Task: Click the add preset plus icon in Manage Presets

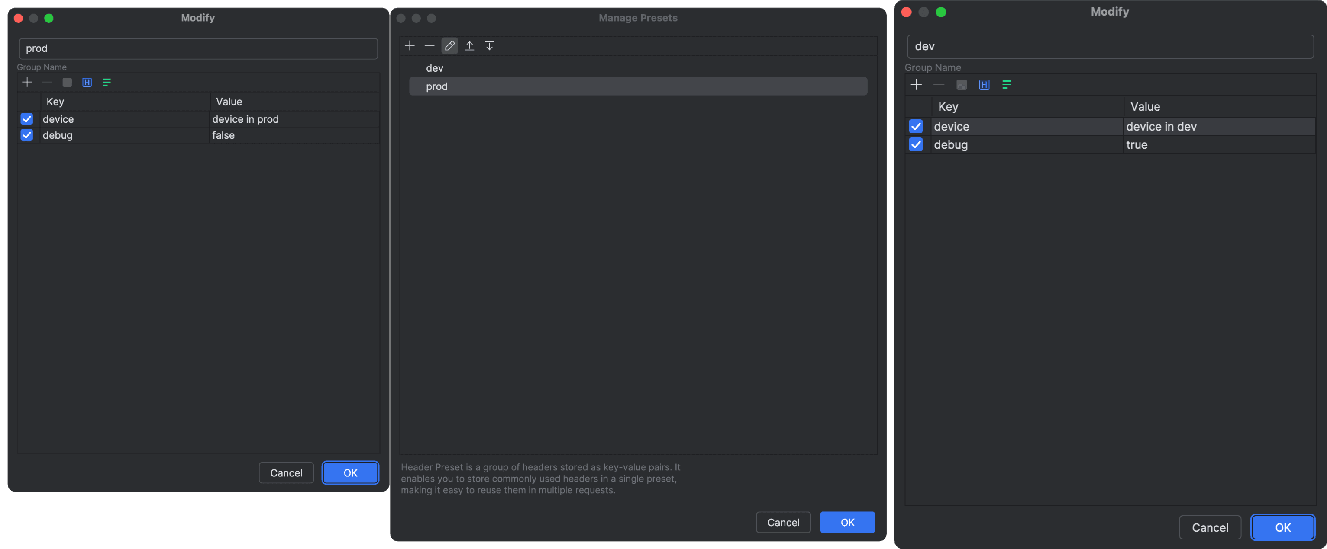Action: coord(410,46)
